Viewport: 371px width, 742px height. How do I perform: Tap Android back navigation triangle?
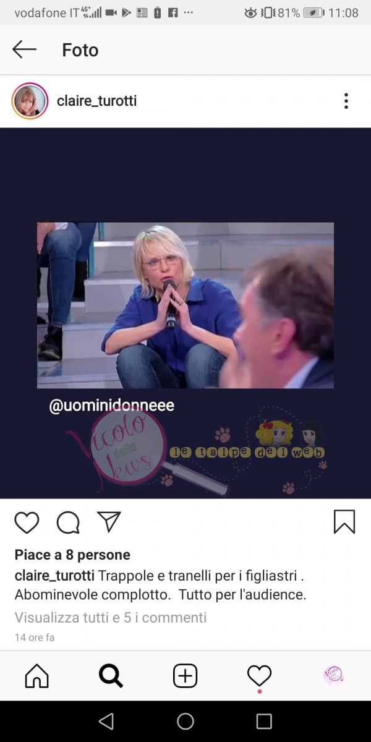(106, 721)
